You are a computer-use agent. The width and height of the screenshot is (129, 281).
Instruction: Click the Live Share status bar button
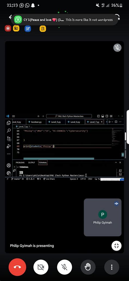coord(49,179)
